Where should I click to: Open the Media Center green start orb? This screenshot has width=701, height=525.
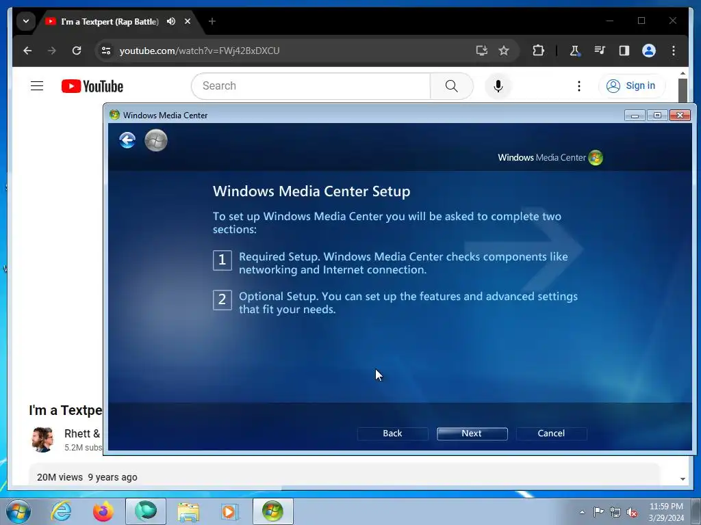point(156,140)
